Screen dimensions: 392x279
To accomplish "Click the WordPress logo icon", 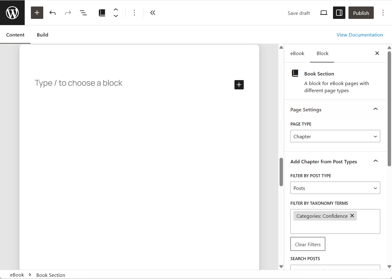I will (x=12, y=12).
